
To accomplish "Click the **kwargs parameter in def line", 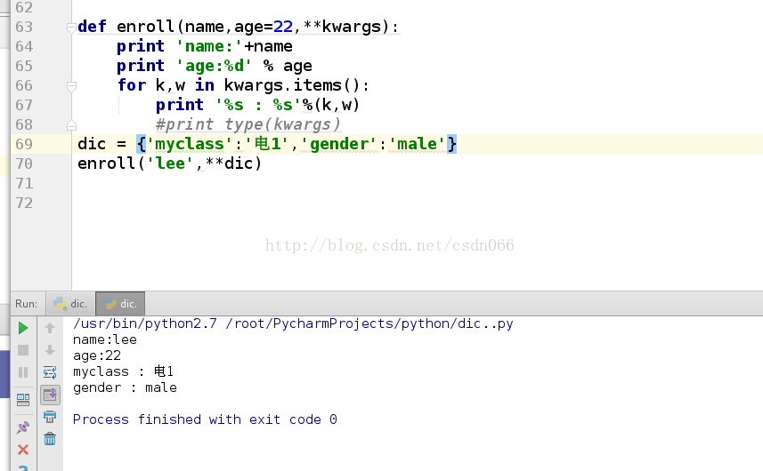I will point(342,27).
